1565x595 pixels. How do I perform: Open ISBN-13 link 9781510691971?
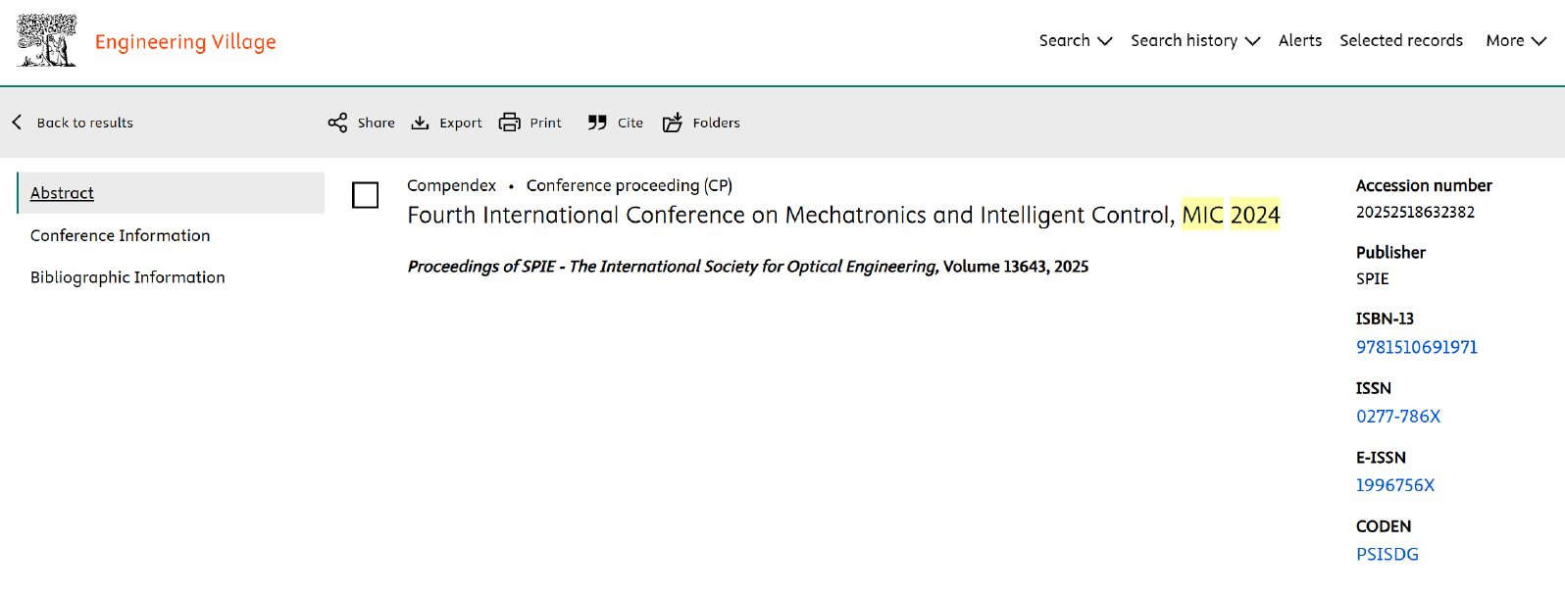pyautogui.click(x=1417, y=347)
